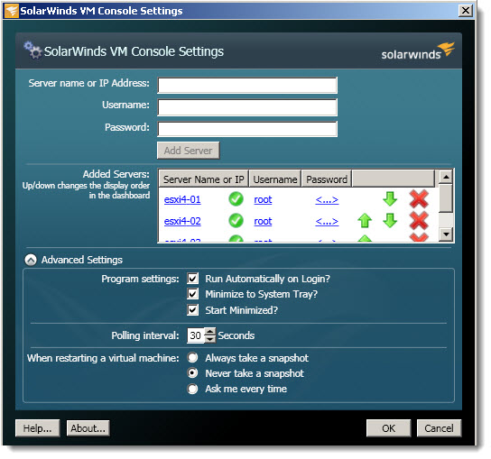The height and width of the screenshot is (459, 491).
Task: Decrease polling interval with down spinner
Action: point(210,339)
